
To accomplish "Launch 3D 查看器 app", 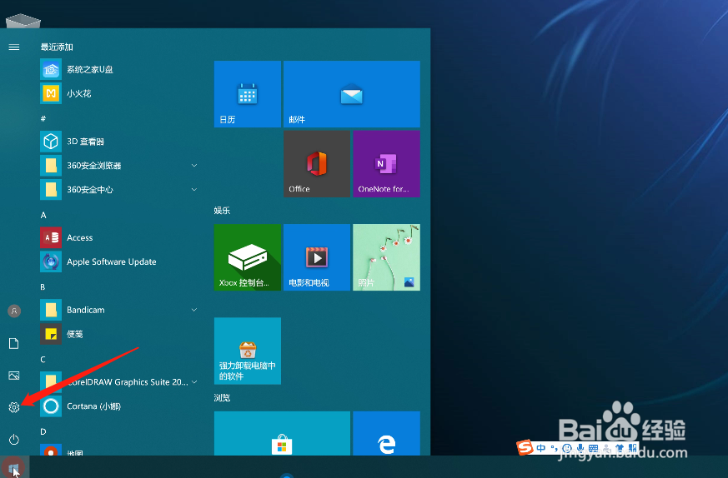I will [x=119, y=142].
